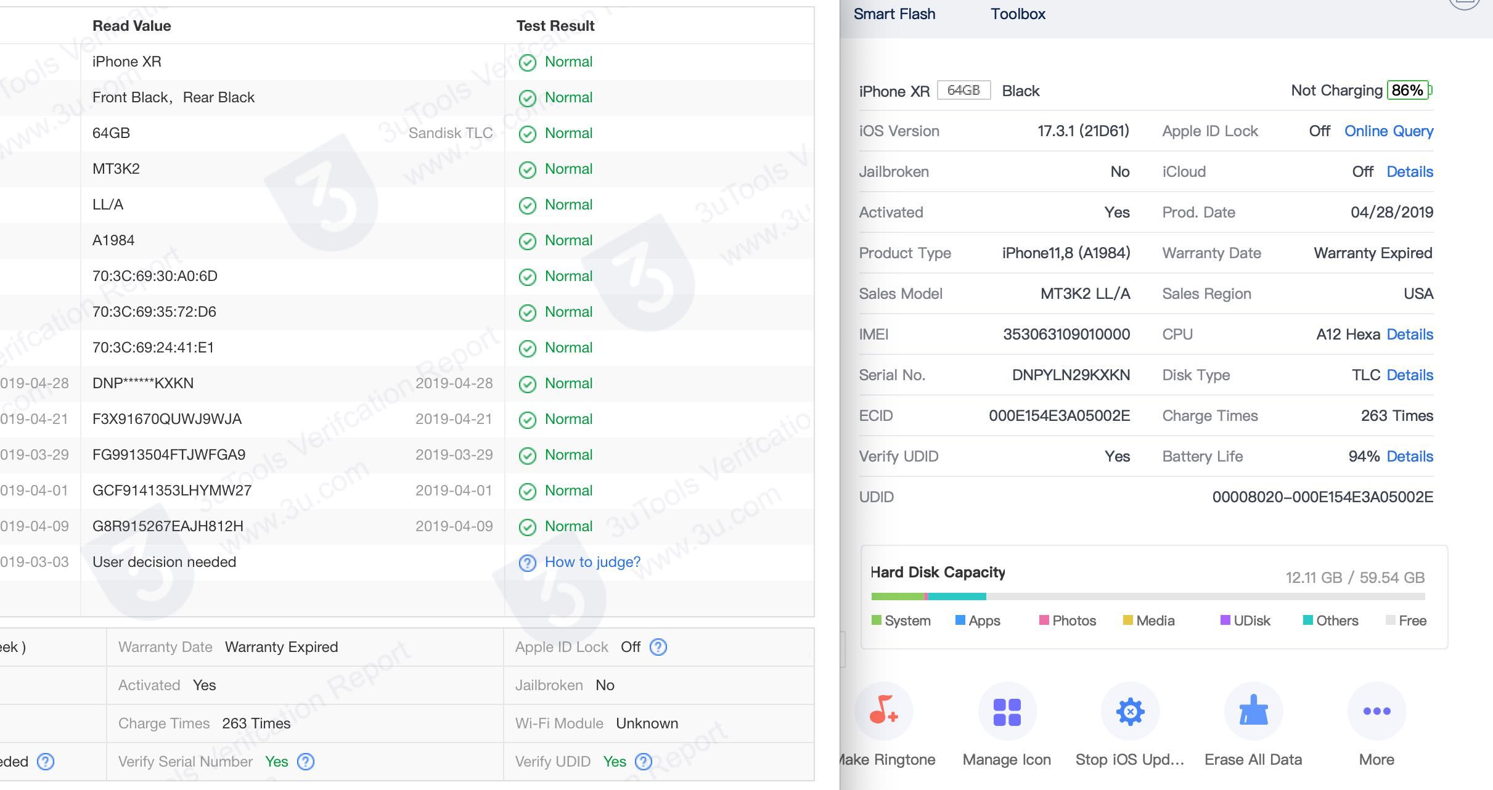Screen dimensions: 1493x790
Task: Select the 70:3C:69:35:72:D6 address
Action: tap(154, 312)
